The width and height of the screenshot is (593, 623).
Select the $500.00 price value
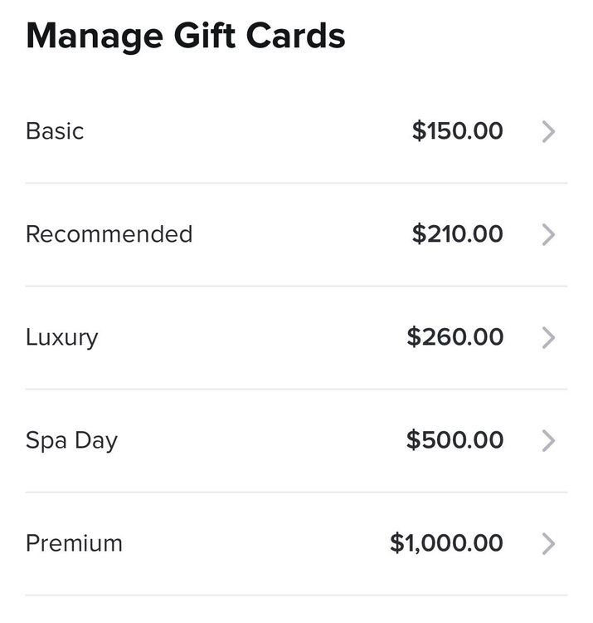(x=454, y=440)
